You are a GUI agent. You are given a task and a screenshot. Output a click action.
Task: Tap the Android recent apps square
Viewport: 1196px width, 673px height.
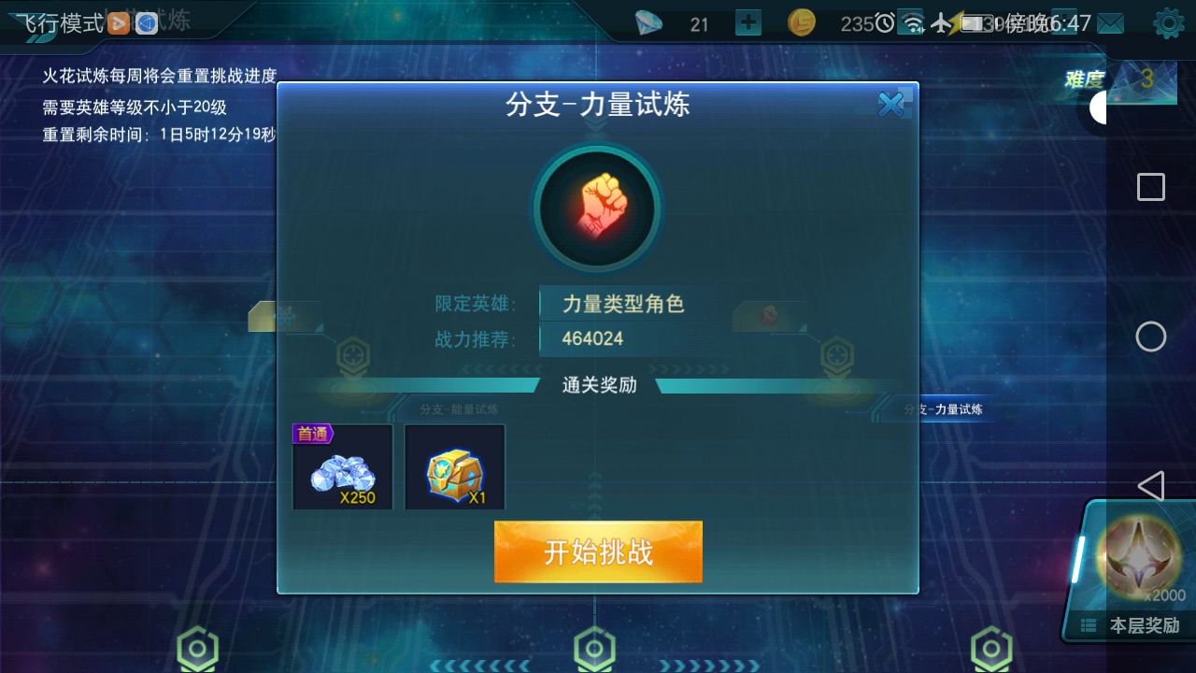pyautogui.click(x=1151, y=187)
